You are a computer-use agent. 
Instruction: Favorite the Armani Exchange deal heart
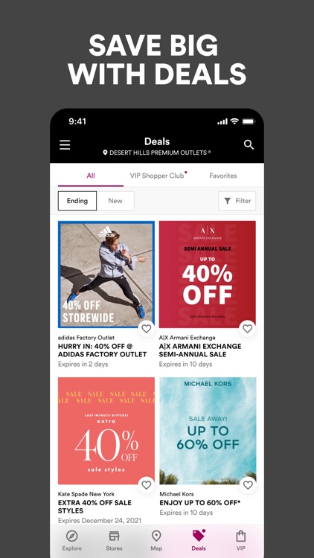coord(248,328)
